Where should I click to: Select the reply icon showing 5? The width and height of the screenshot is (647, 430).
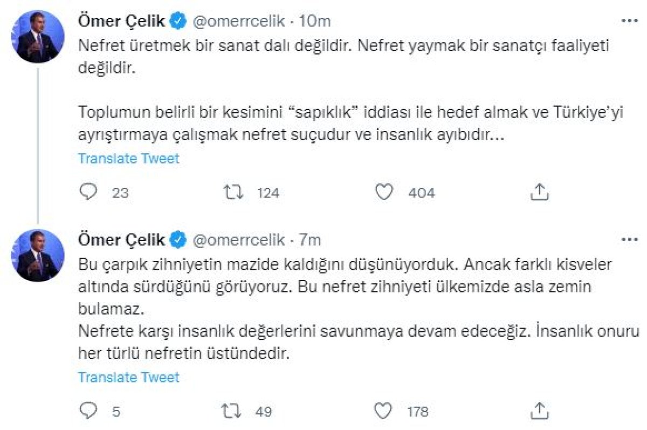[x=88, y=411]
